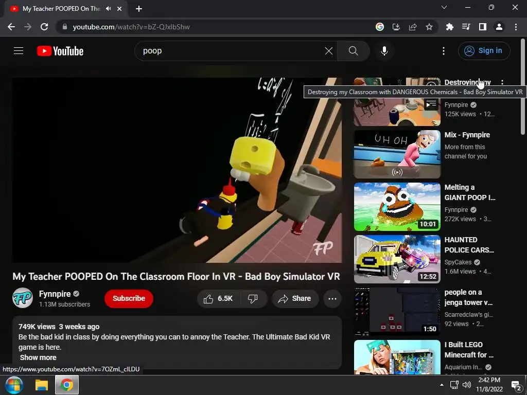Viewport: 527px width, 395px height.
Task: Start voice search with microphone icon
Action: click(x=384, y=51)
